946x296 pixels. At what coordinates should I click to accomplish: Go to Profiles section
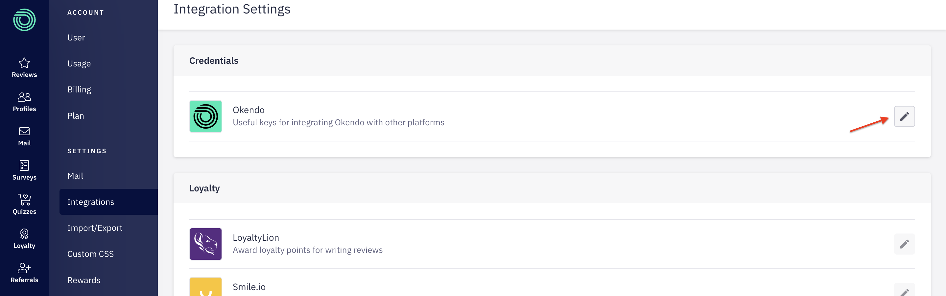click(x=24, y=102)
